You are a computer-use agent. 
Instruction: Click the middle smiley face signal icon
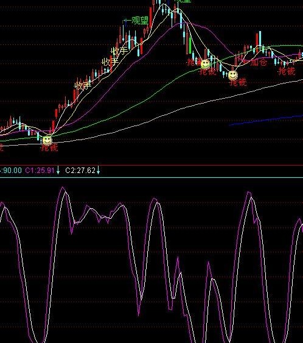206,64
